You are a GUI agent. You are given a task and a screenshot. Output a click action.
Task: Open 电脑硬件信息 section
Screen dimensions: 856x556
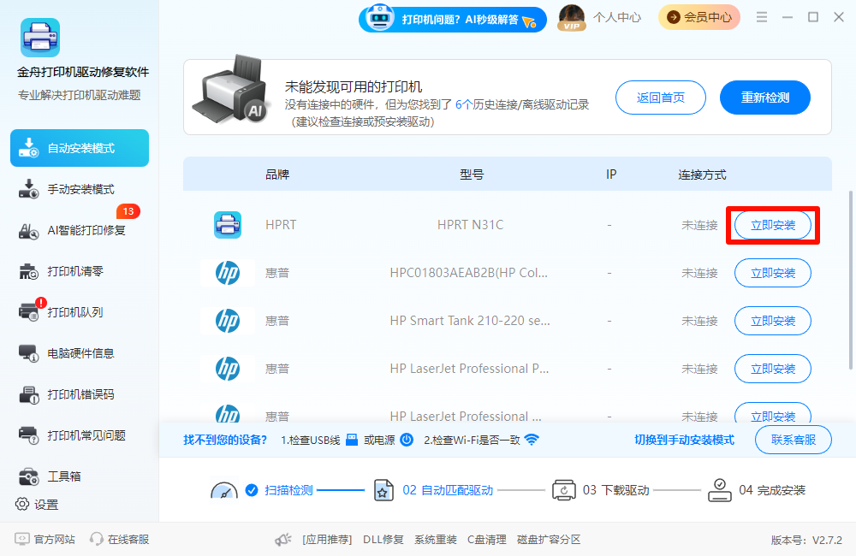click(80, 353)
